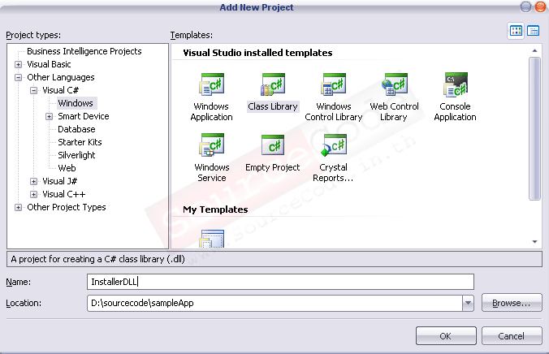Select the Other Project Types label
Viewport: 549px width, 354px height.
(x=66, y=207)
